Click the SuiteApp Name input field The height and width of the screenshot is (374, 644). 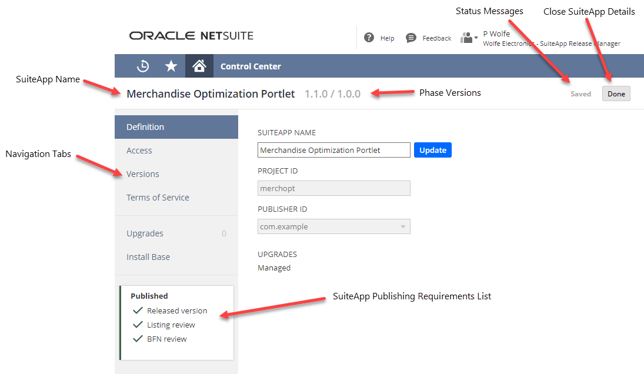[x=334, y=150]
